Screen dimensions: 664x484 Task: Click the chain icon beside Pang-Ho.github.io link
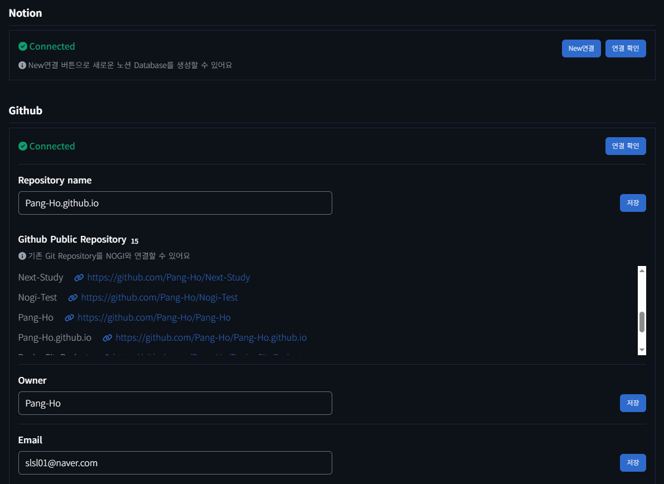[108, 337]
